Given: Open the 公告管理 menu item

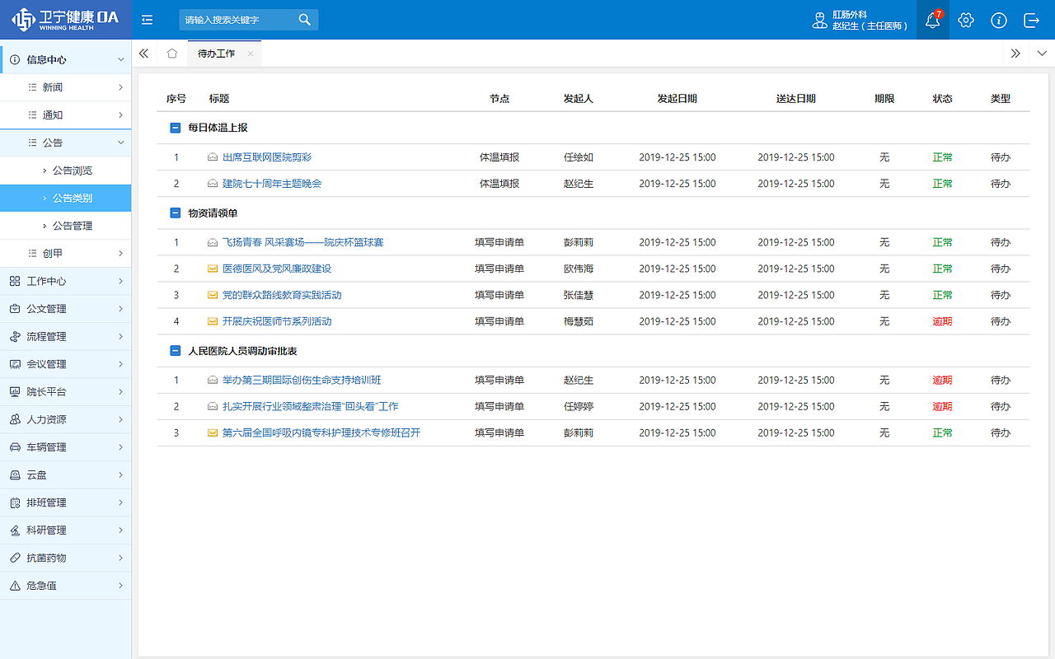Looking at the screenshot, I should click(x=74, y=225).
